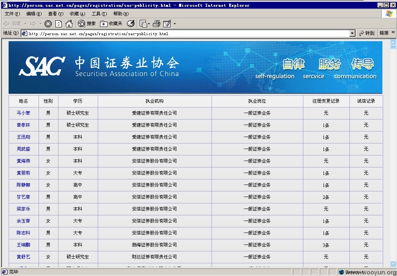Viewport: 397px width, 276px height.
Task: Open the name link 章孝林
Action: tap(23, 125)
